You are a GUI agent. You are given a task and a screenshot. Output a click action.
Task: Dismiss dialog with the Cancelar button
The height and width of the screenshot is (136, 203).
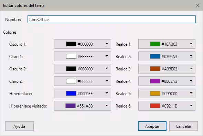pos(183,126)
